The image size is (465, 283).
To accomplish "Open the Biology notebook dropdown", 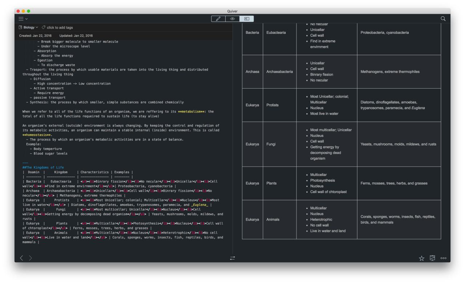I will 28,28.
